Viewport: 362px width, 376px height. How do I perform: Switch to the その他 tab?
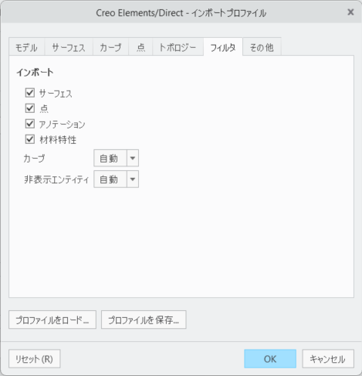262,47
